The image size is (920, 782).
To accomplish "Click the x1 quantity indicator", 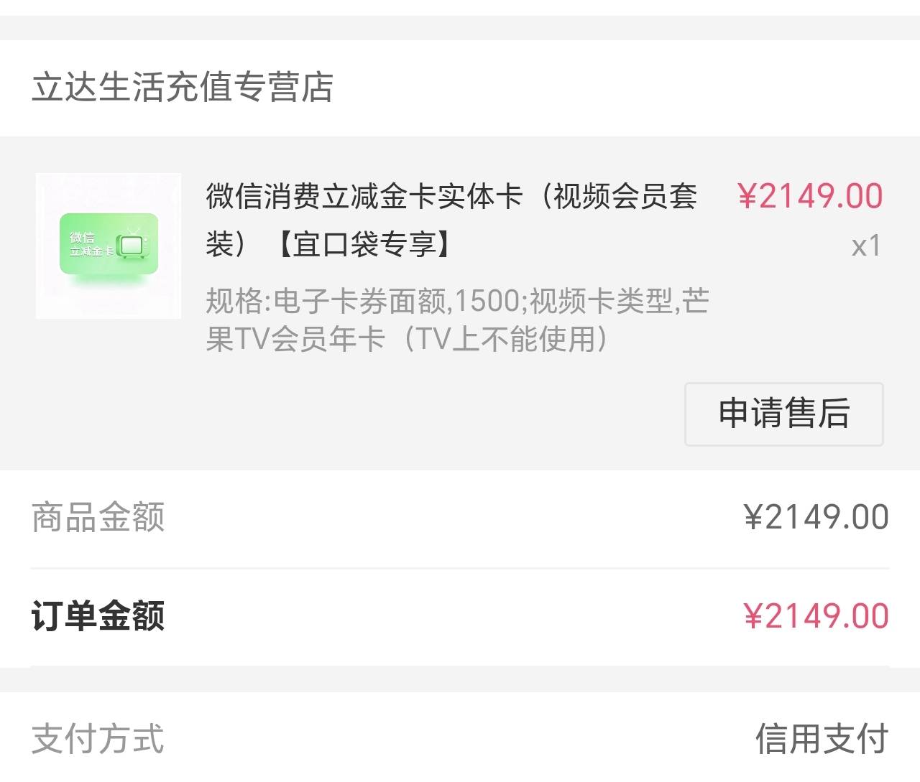I will 865,246.
